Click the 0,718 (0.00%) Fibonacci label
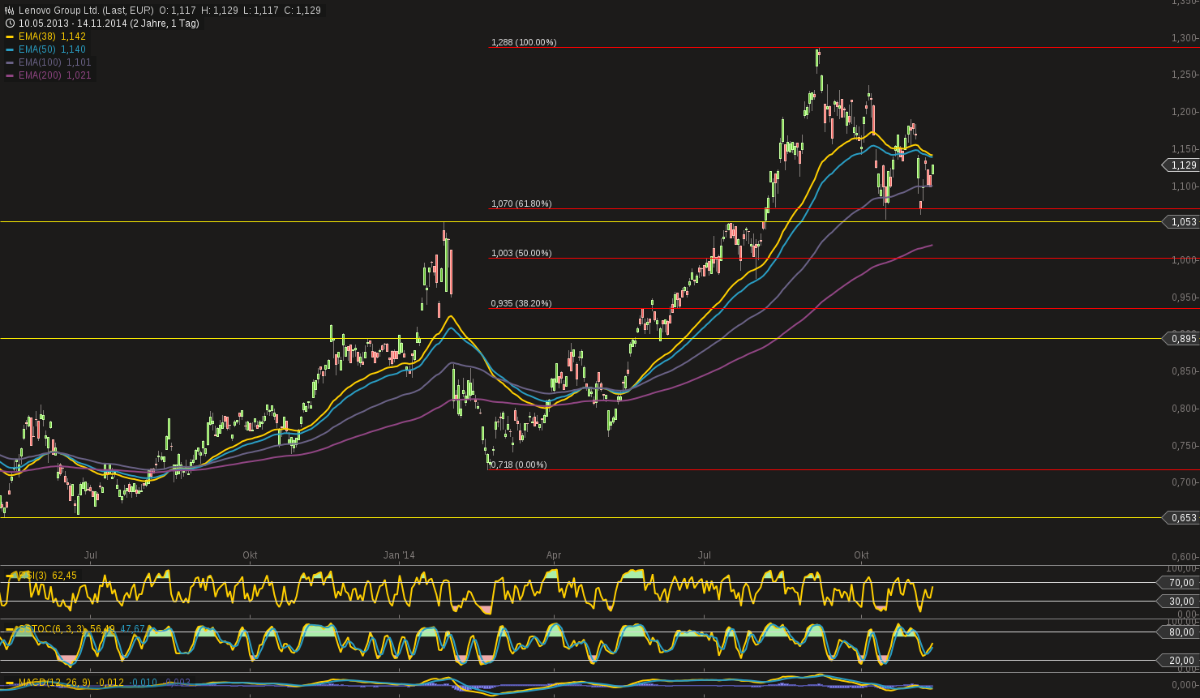Viewport: 1200px width, 698px height. click(x=519, y=465)
